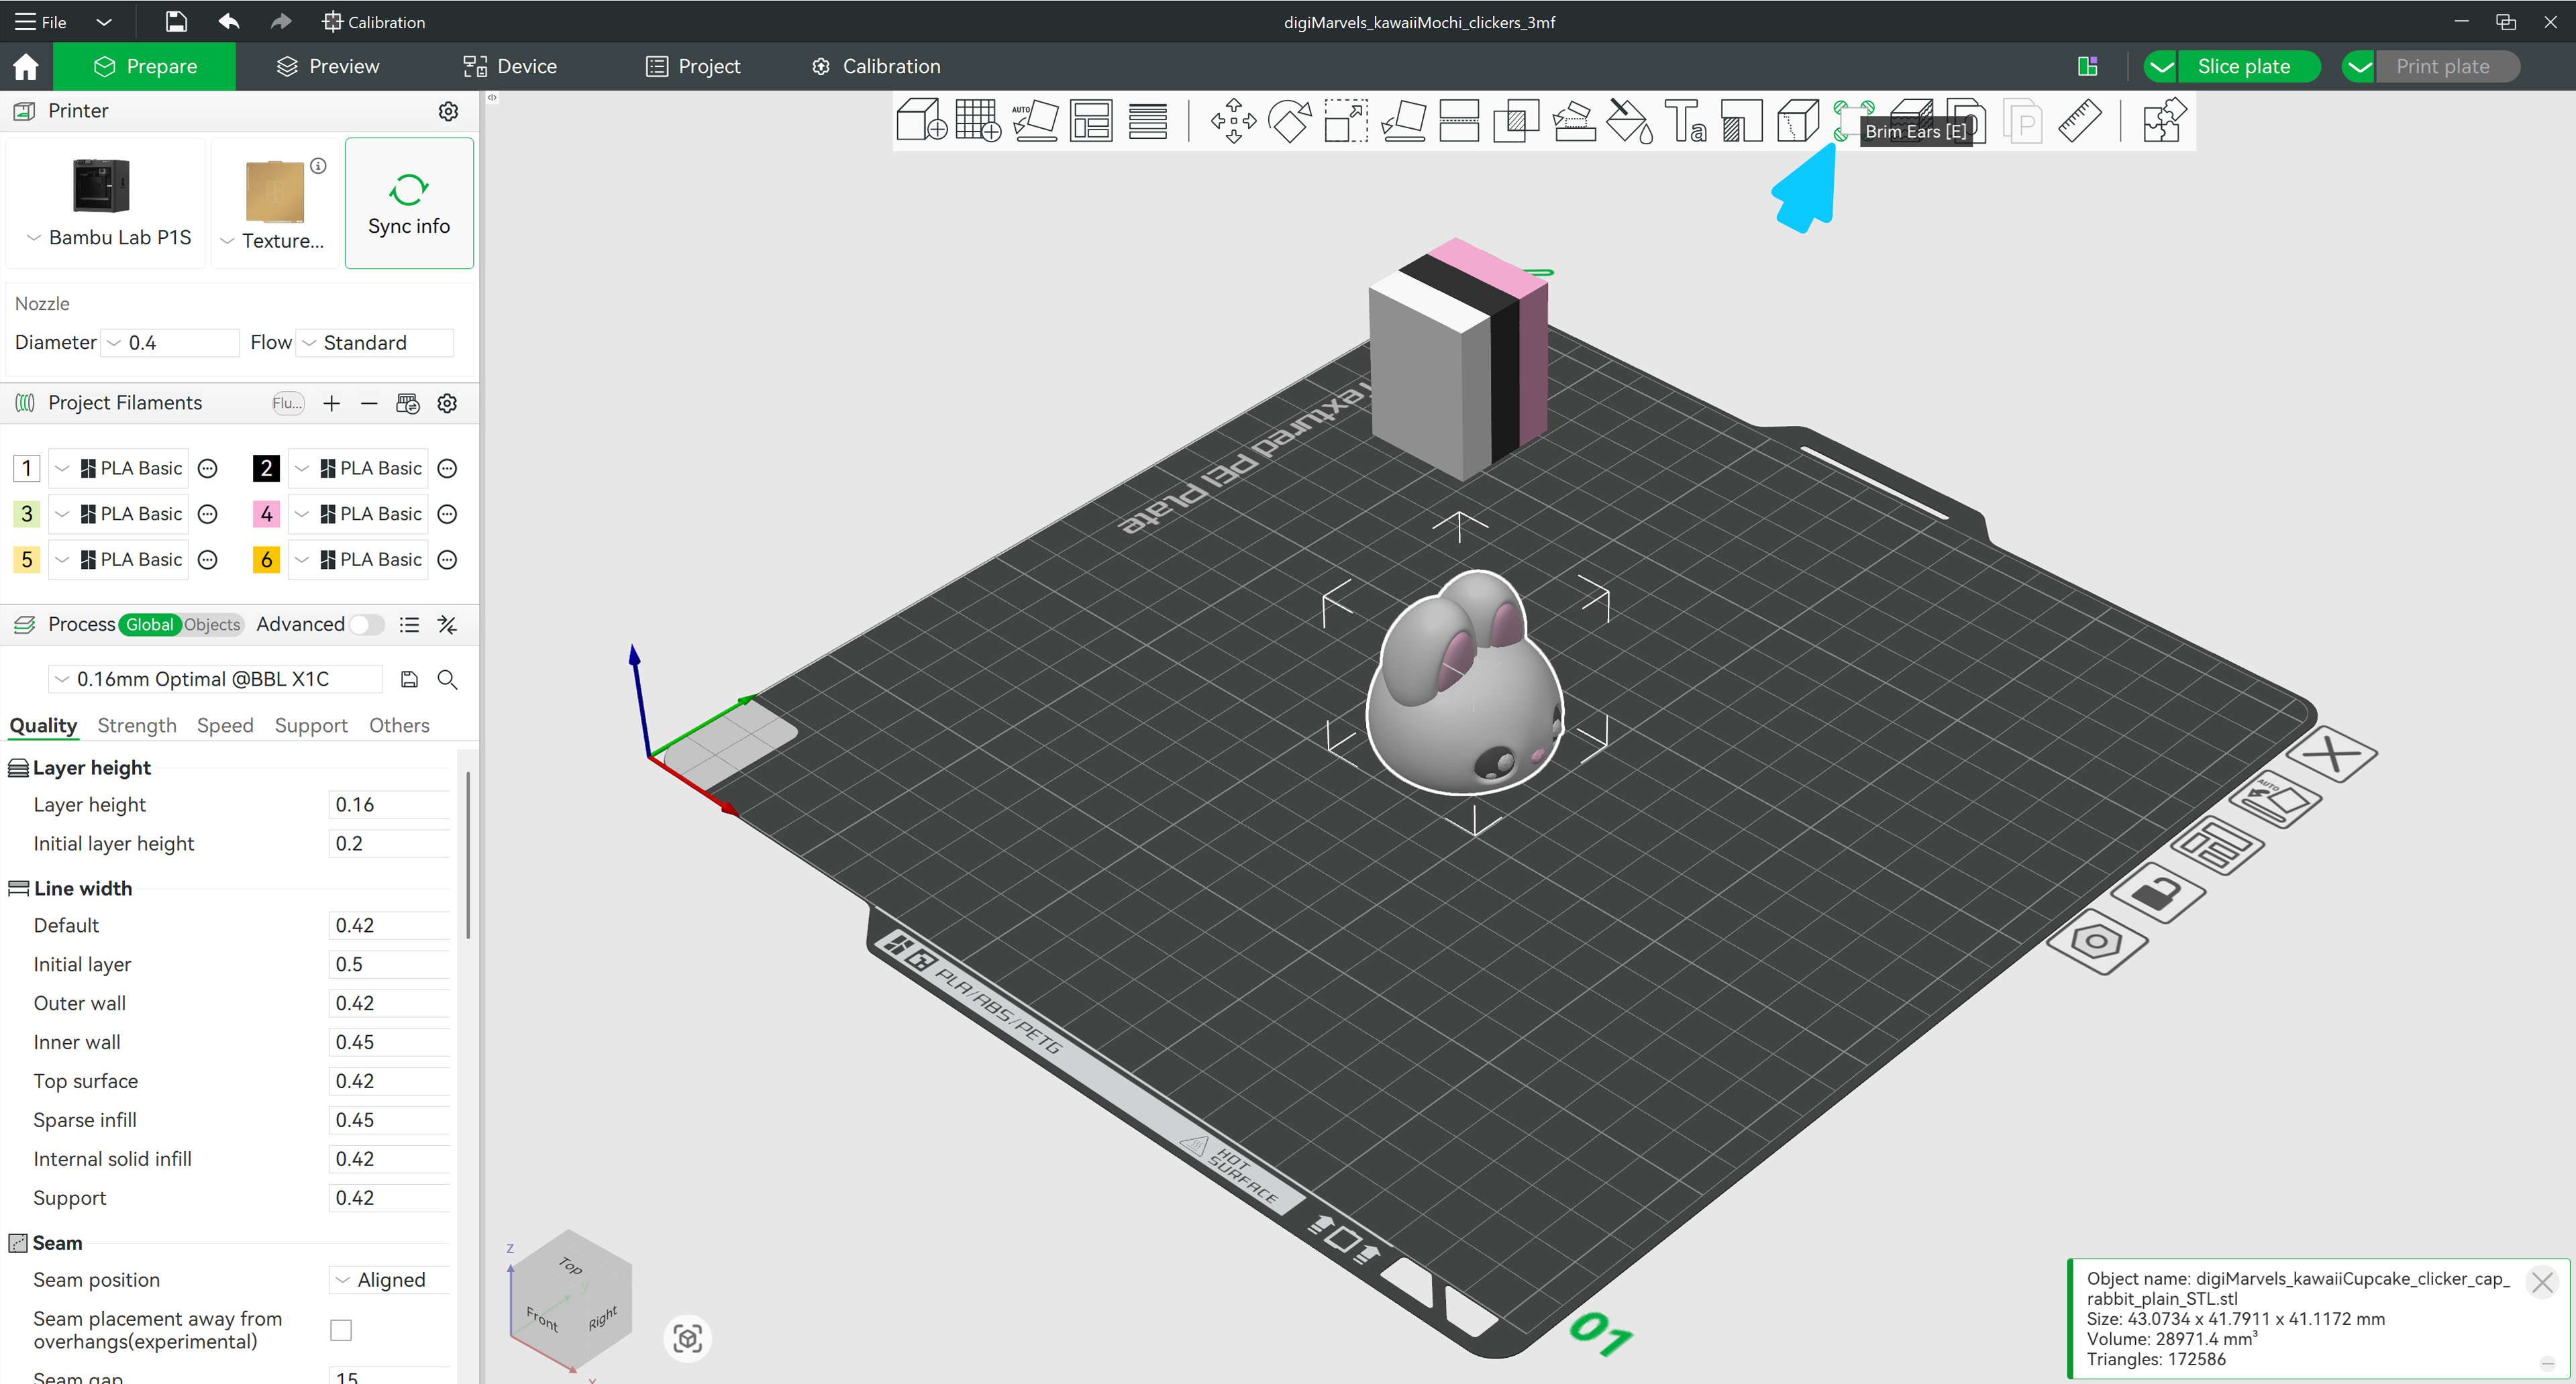This screenshot has height=1384, width=2576.
Task: Click the Add object cube icon
Action: coord(921,120)
